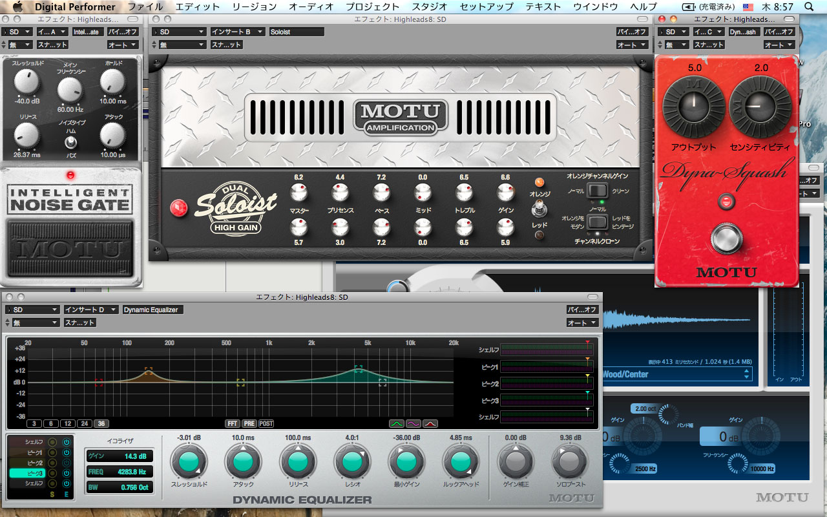Click the orange peak handle on EQ graph
The height and width of the screenshot is (517, 827).
tap(149, 371)
